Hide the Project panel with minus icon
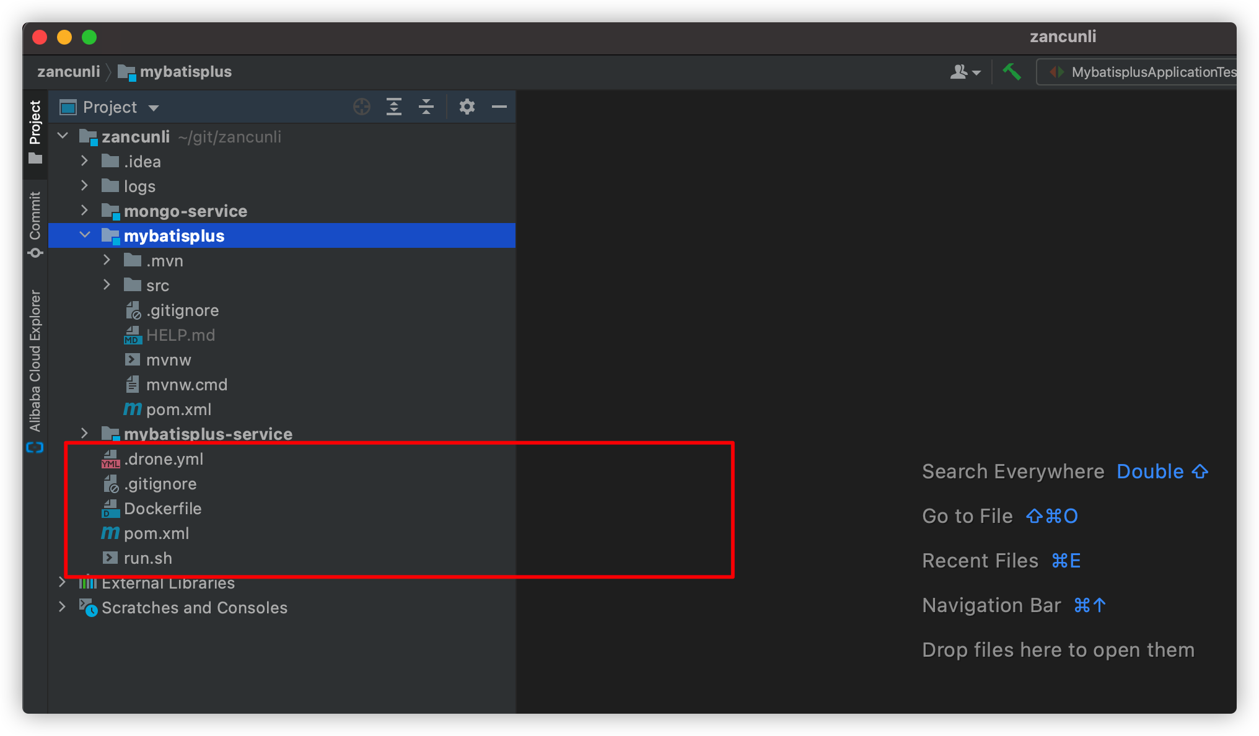The image size is (1259, 736). tap(499, 107)
